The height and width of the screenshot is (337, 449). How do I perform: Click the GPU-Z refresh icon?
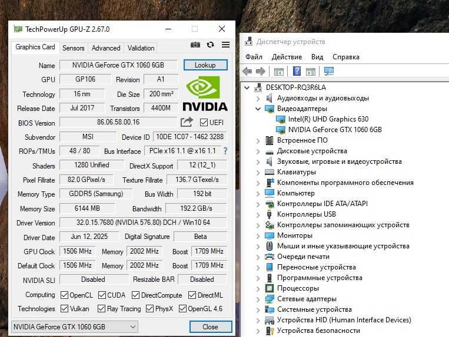pyautogui.click(x=211, y=45)
